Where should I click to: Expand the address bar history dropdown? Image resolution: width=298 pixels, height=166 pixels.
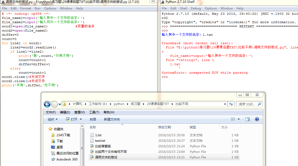[225, 104]
